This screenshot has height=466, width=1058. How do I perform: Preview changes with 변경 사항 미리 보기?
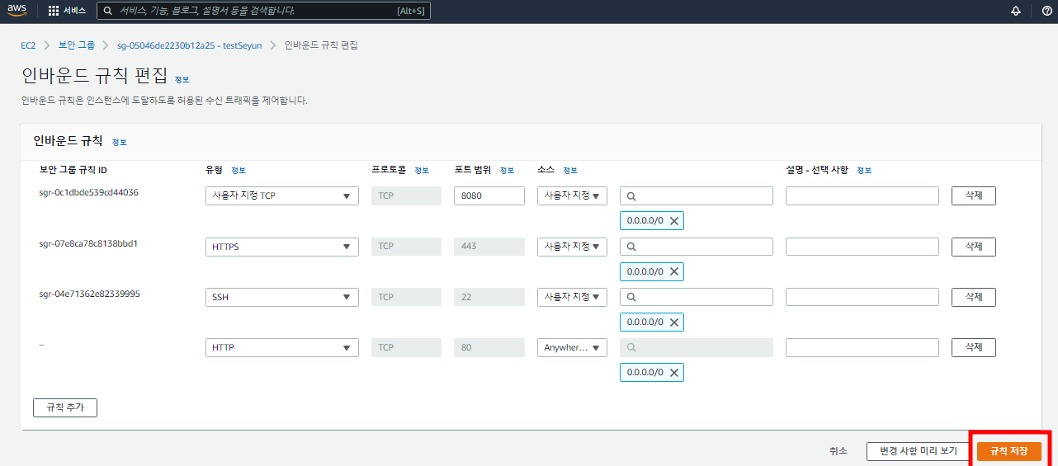click(918, 451)
